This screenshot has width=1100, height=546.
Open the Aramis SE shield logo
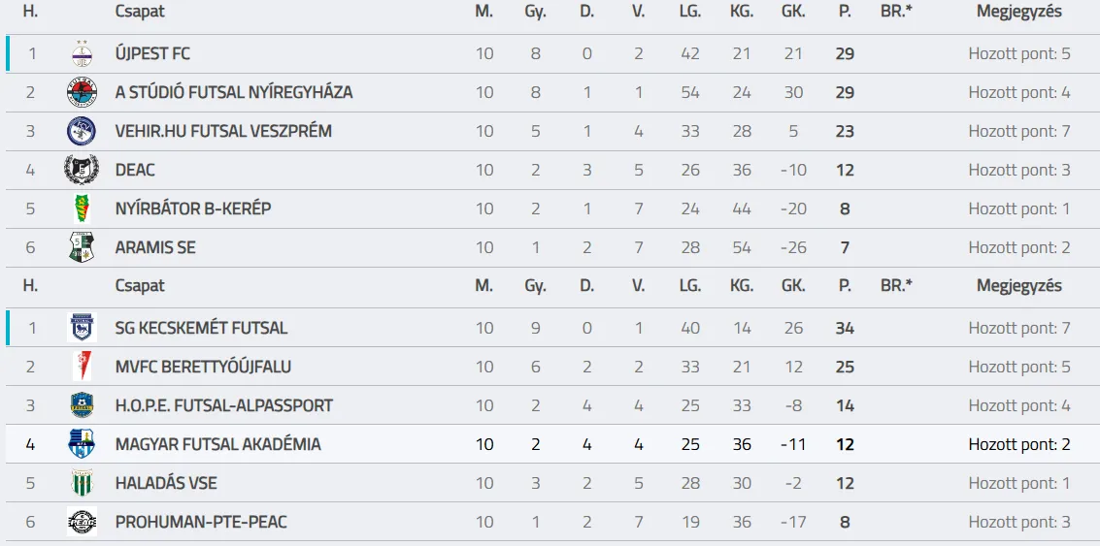83,247
